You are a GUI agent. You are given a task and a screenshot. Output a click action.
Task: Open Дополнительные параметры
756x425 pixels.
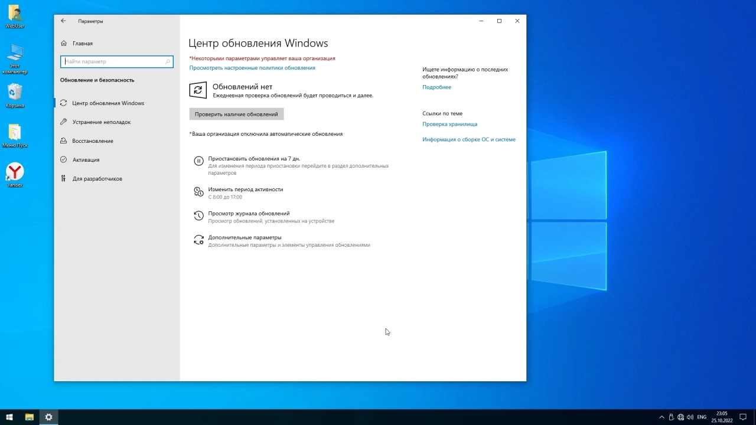[x=245, y=237]
